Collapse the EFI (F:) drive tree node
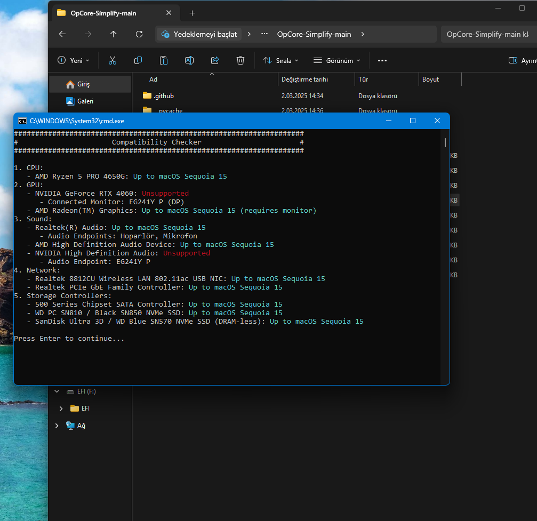This screenshot has height=521, width=537. click(x=57, y=391)
